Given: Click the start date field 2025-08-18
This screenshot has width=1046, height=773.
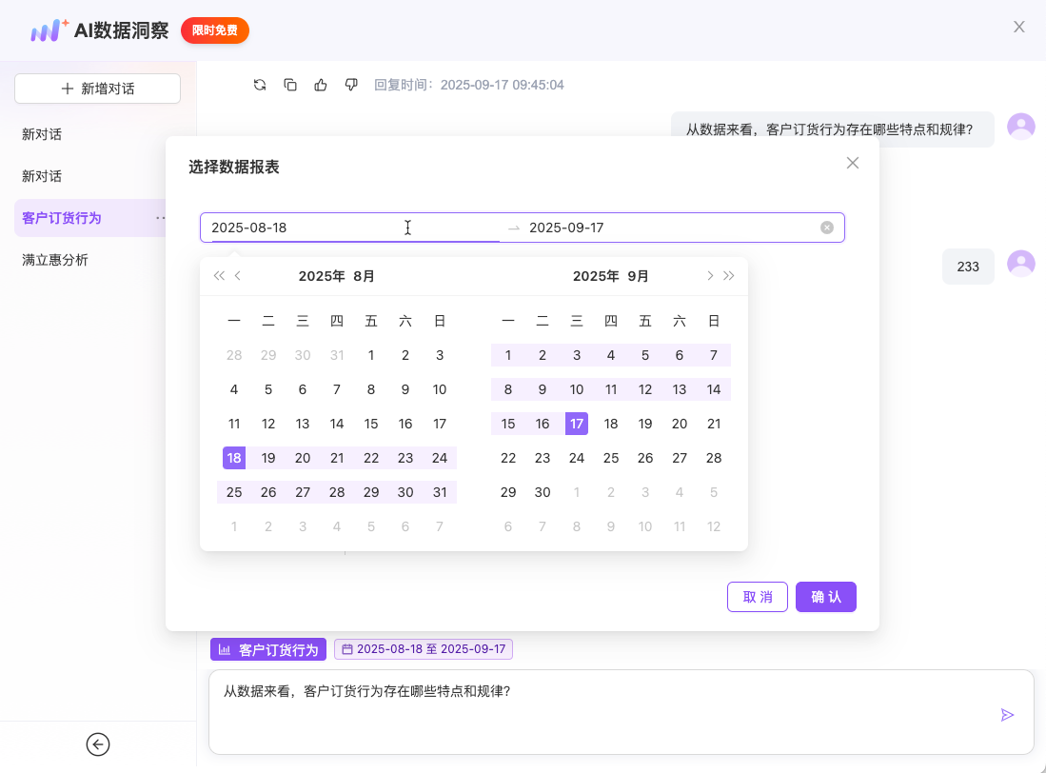Looking at the screenshot, I should (x=305, y=228).
